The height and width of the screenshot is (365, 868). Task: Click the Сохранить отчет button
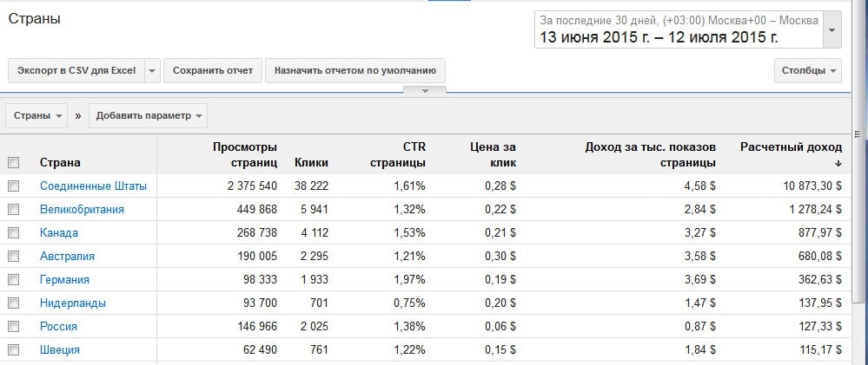pyautogui.click(x=212, y=71)
